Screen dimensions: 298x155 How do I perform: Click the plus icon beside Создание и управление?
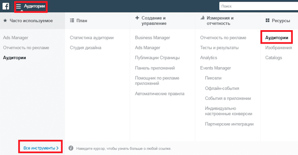pyautogui.click(x=137, y=18)
